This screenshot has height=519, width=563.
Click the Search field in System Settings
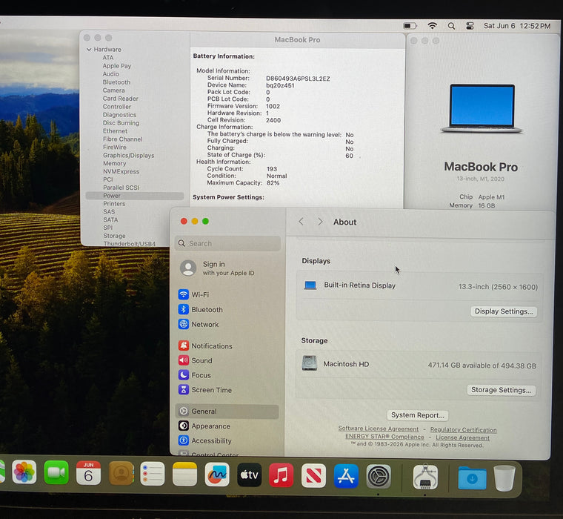227,243
